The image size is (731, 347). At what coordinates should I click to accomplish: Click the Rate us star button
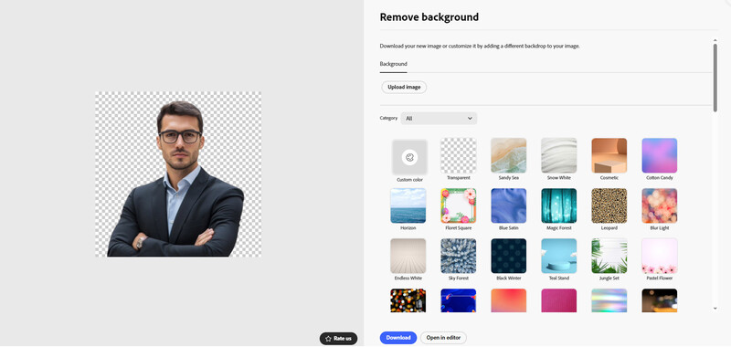[x=338, y=339]
